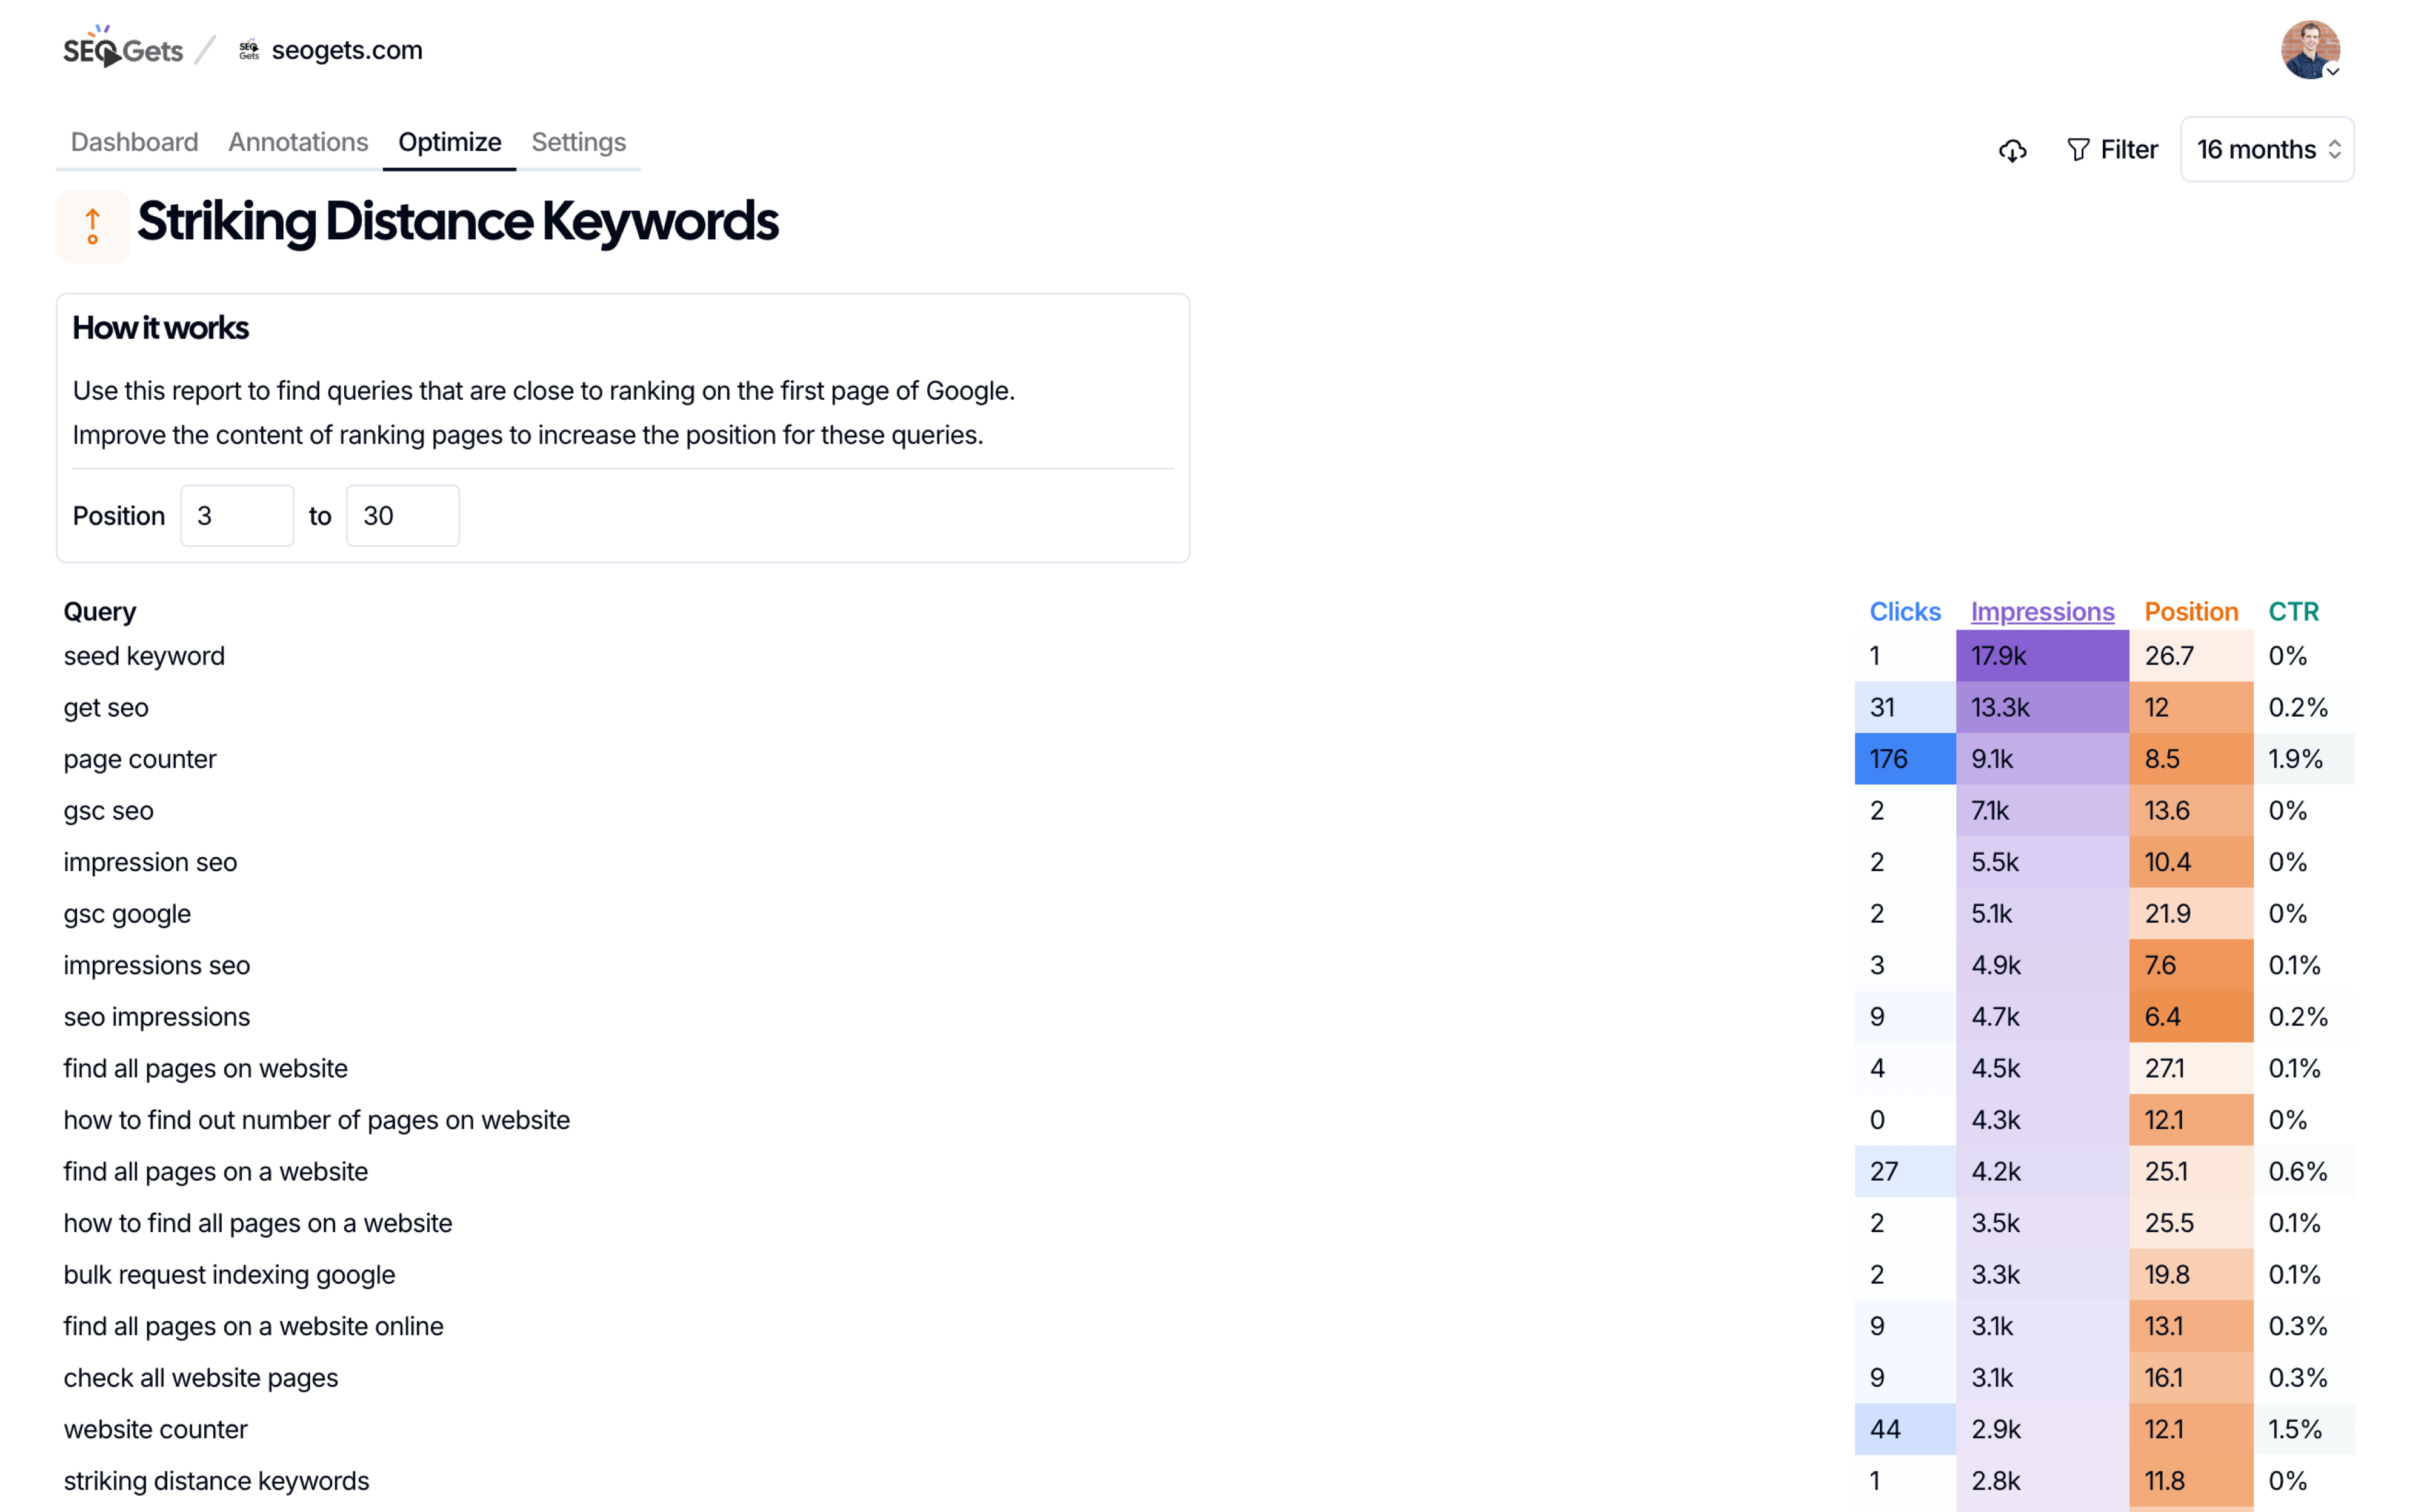The image size is (2424, 1512).
Task: Click the minimum position input showing 3
Action: (237, 516)
